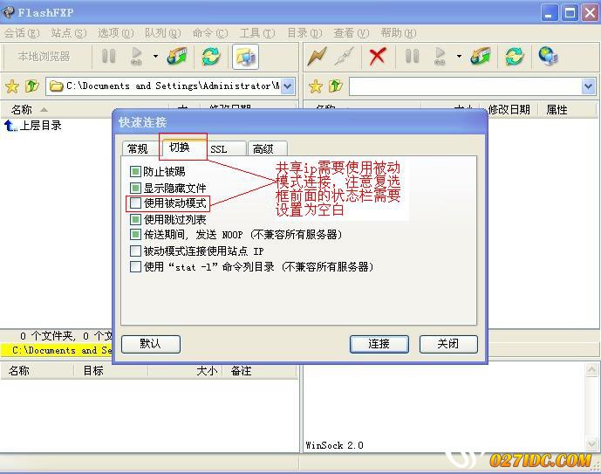Switch to the 常规 tab
Image resolution: width=601 pixels, height=474 pixels.
pyautogui.click(x=138, y=148)
